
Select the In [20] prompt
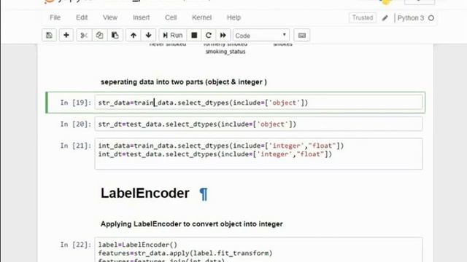point(76,124)
